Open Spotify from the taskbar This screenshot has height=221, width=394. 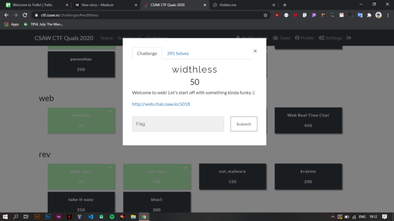tap(112, 217)
